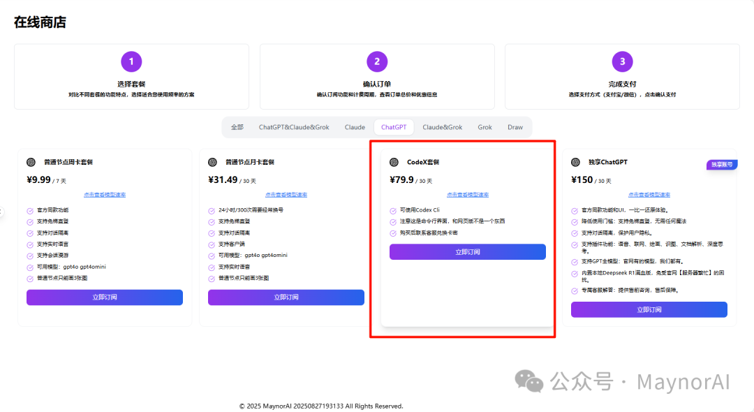
Task: Switch to the Draw tab
Action: click(515, 127)
